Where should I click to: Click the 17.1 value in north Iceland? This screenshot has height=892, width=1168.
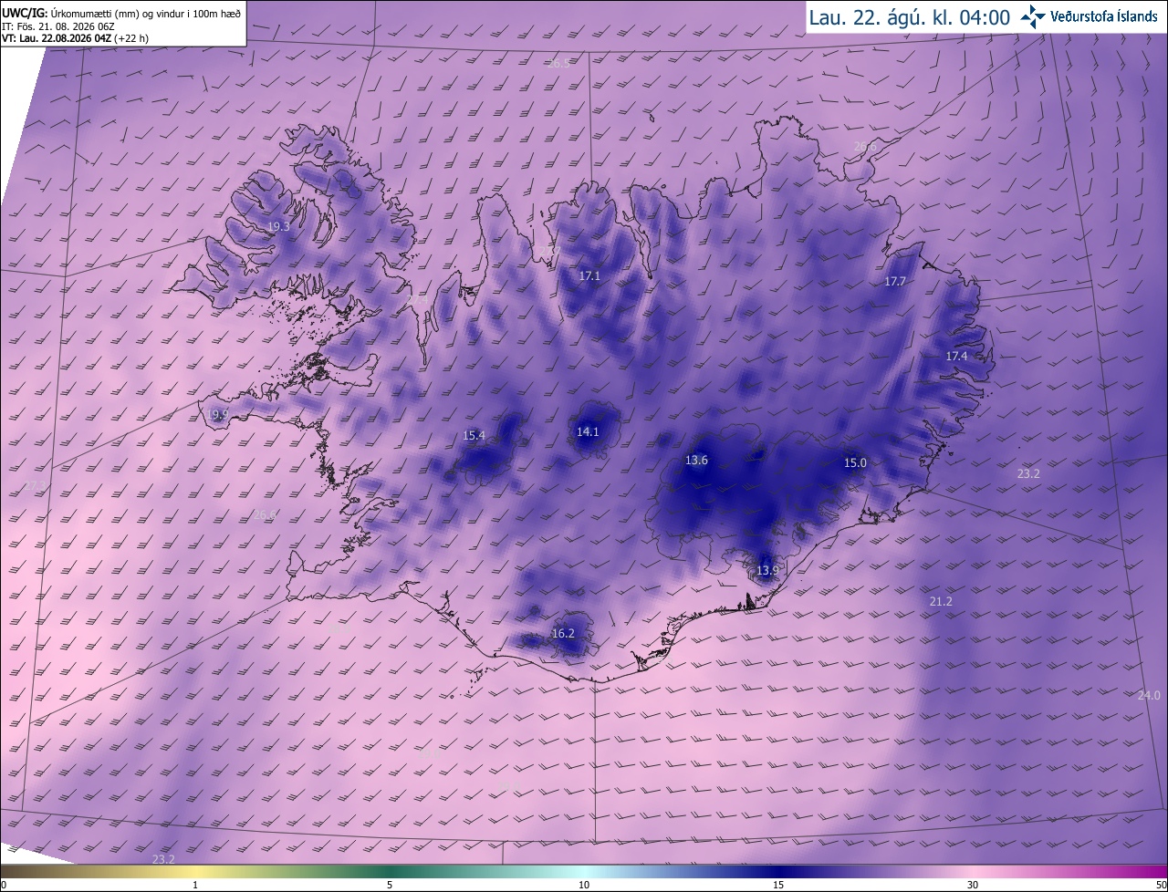pos(589,275)
